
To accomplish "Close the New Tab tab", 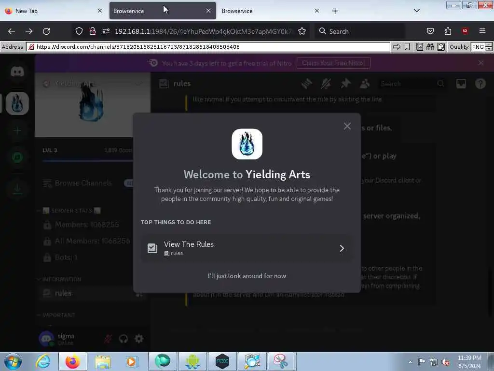I will tap(100, 11).
